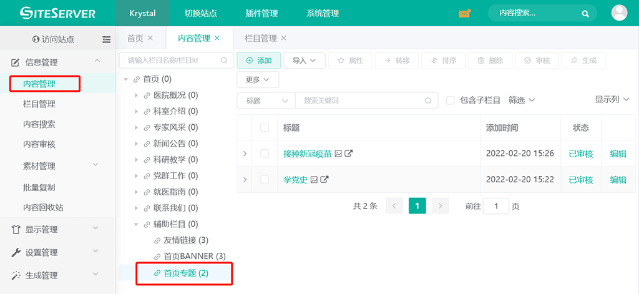Click the envelope message icon in header
The width and height of the screenshot is (639, 294).
(x=464, y=13)
